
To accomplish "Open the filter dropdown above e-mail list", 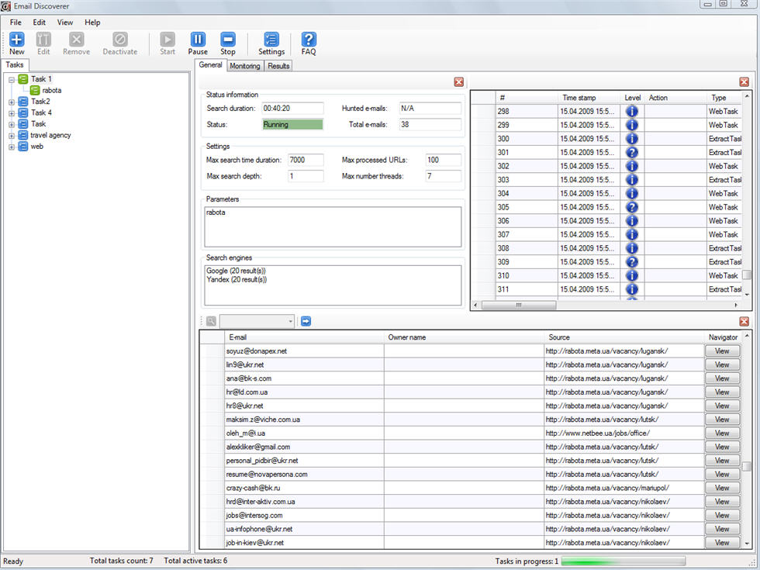I will click(x=290, y=321).
